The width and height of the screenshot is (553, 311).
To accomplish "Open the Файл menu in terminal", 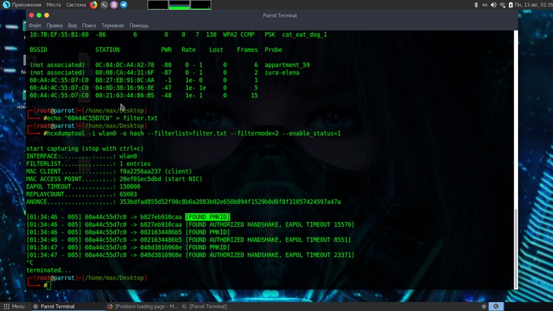I will [x=35, y=25].
